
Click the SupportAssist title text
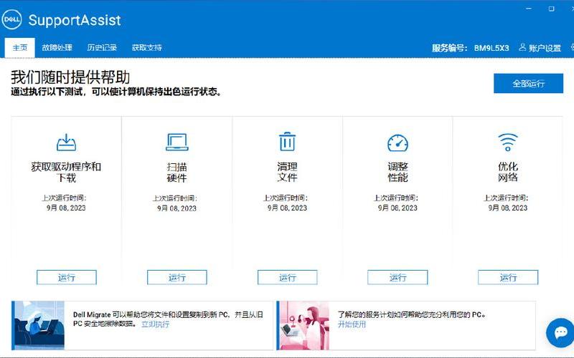coord(75,20)
